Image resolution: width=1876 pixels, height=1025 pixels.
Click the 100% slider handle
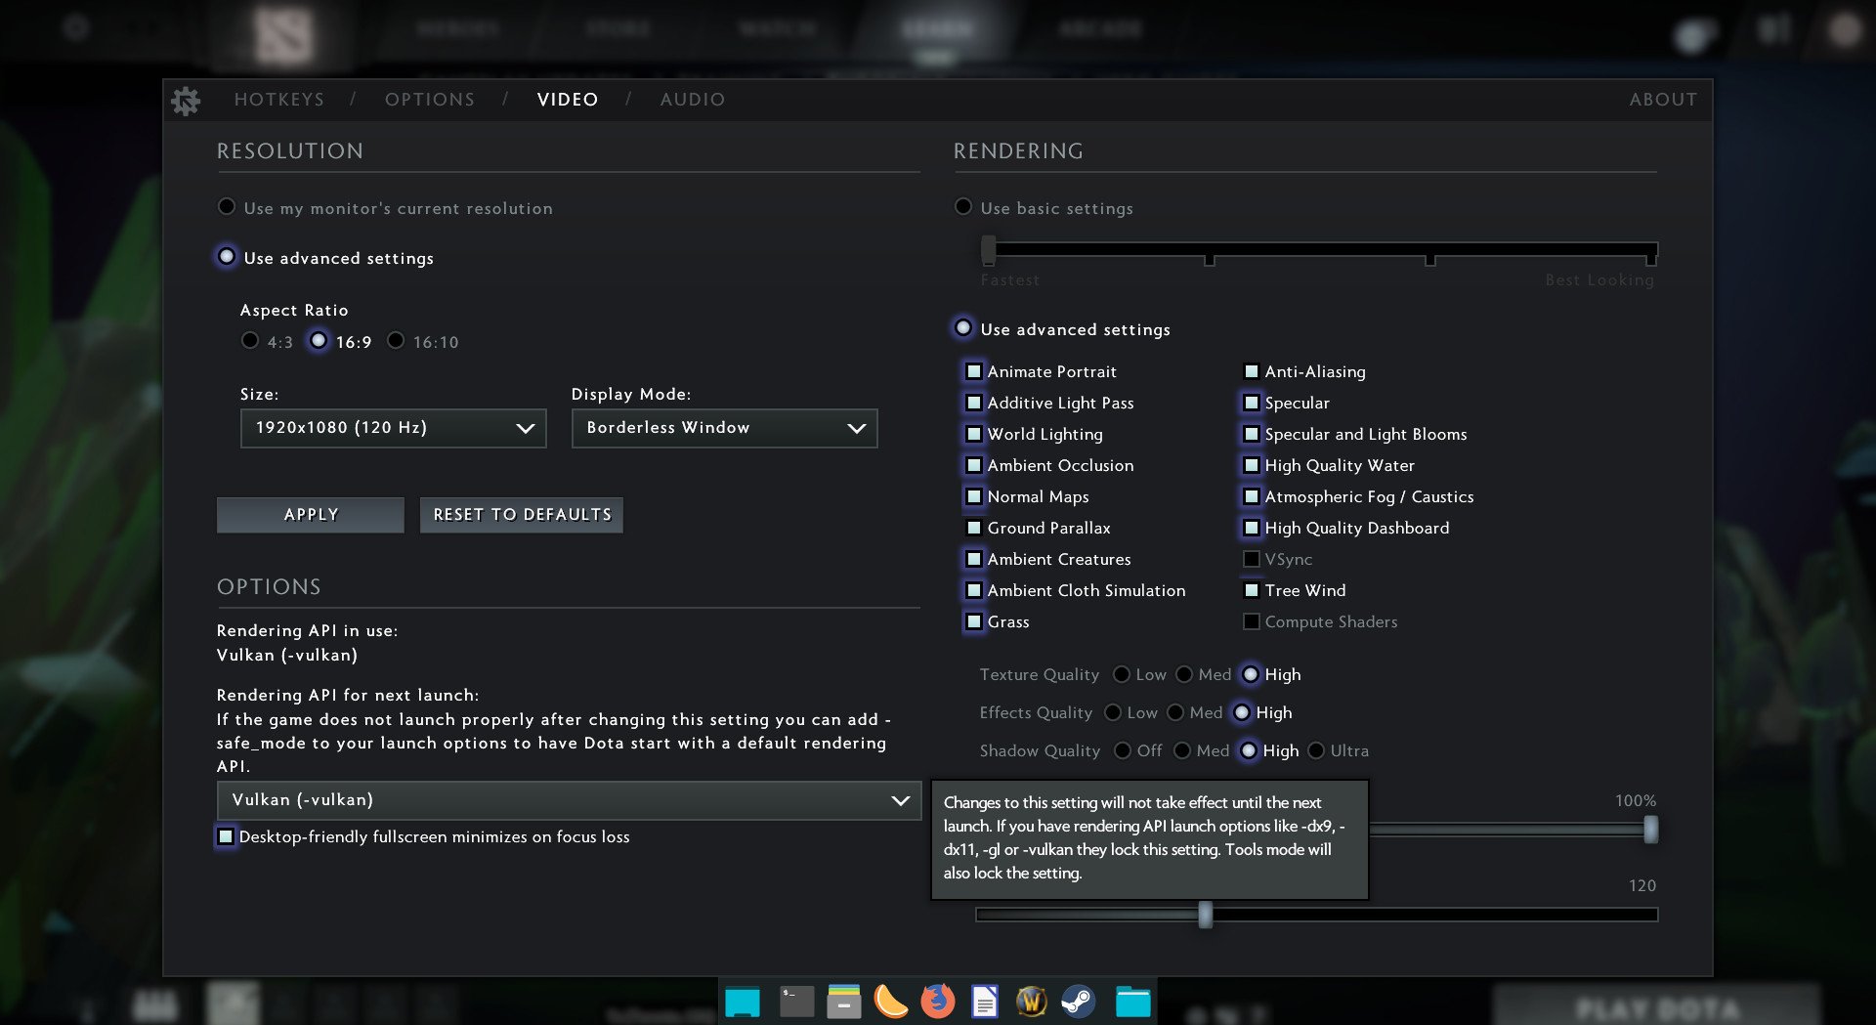point(1650,830)
